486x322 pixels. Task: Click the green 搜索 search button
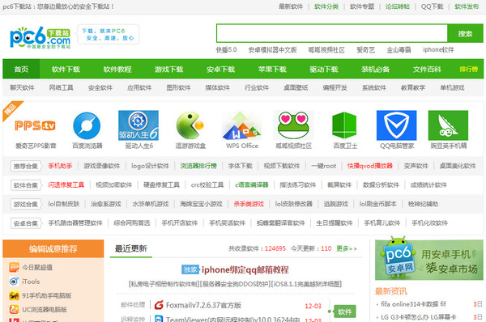point(465,33)
